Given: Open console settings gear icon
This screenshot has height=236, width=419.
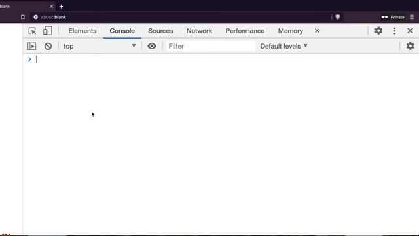Looking at the screenshot, I should pos(410,46).
